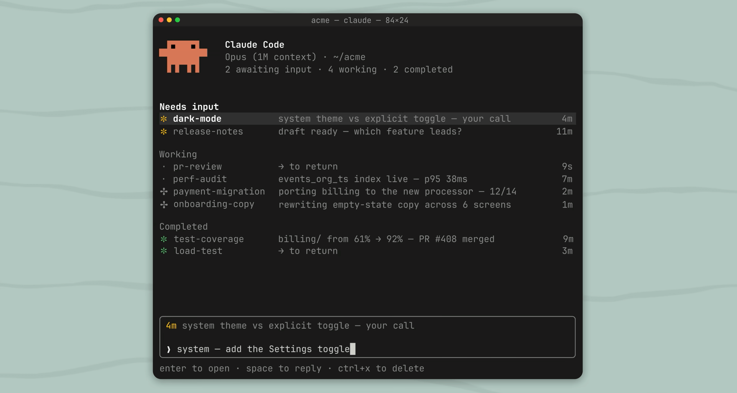Select the payment-migration session

368,192
